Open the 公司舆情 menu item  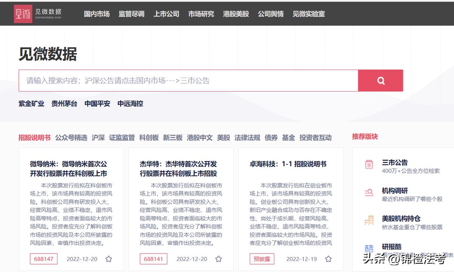coord(271,14)
